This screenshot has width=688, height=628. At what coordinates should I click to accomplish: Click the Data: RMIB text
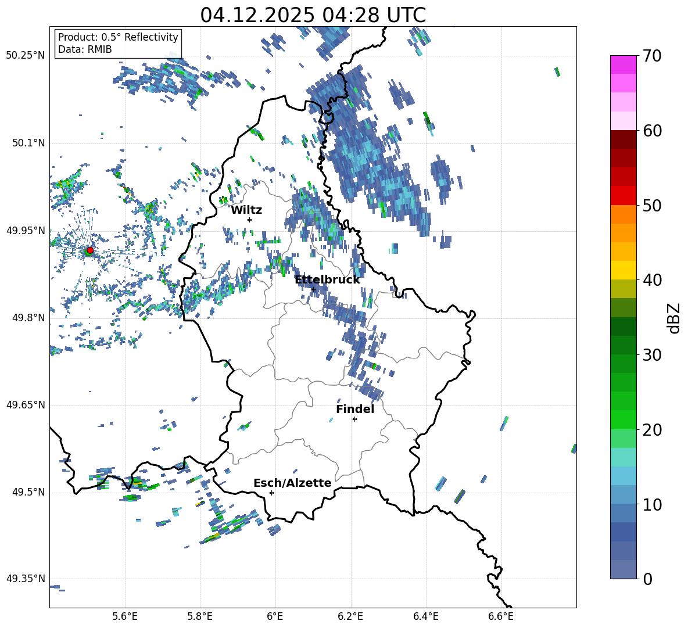pos(85,49)
